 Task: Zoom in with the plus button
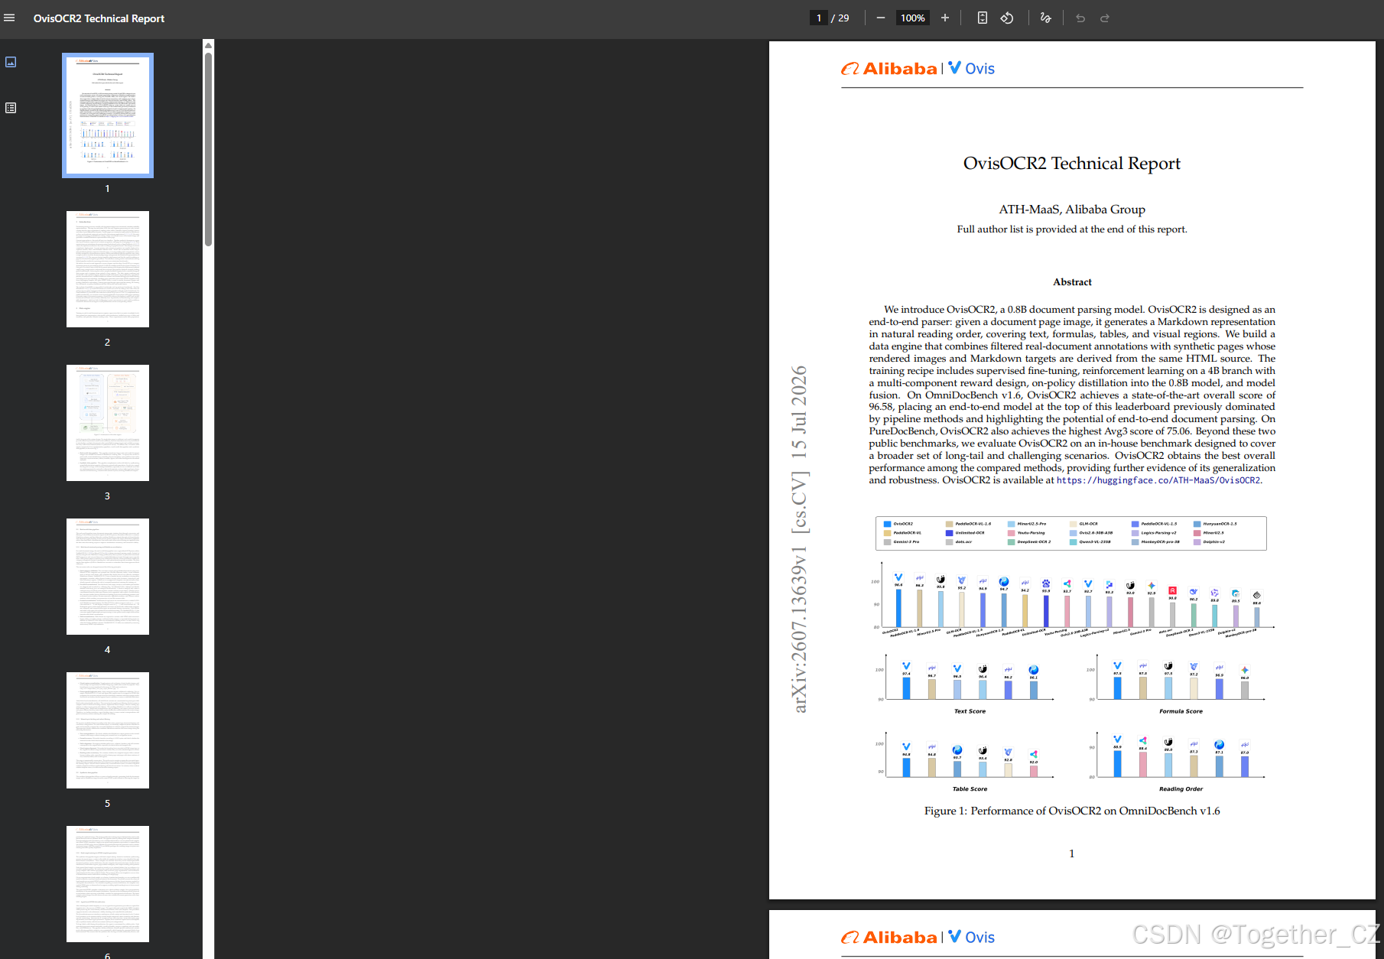[945, 18]
